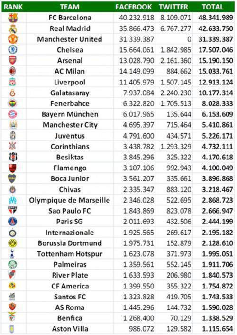Click the FC Barcelona crest icon
The image size is (237, 335).
13,18
